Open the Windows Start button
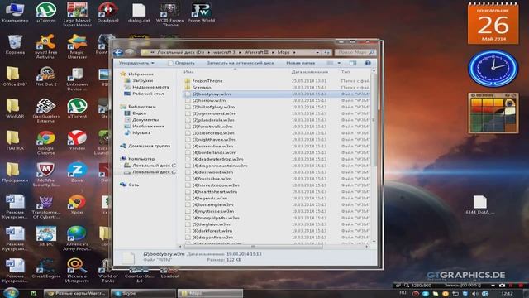 pyautogui.click(x=11, y=292)
